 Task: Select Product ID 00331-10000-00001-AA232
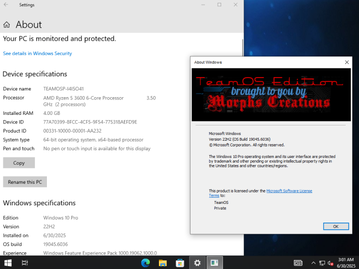point(72,131)
